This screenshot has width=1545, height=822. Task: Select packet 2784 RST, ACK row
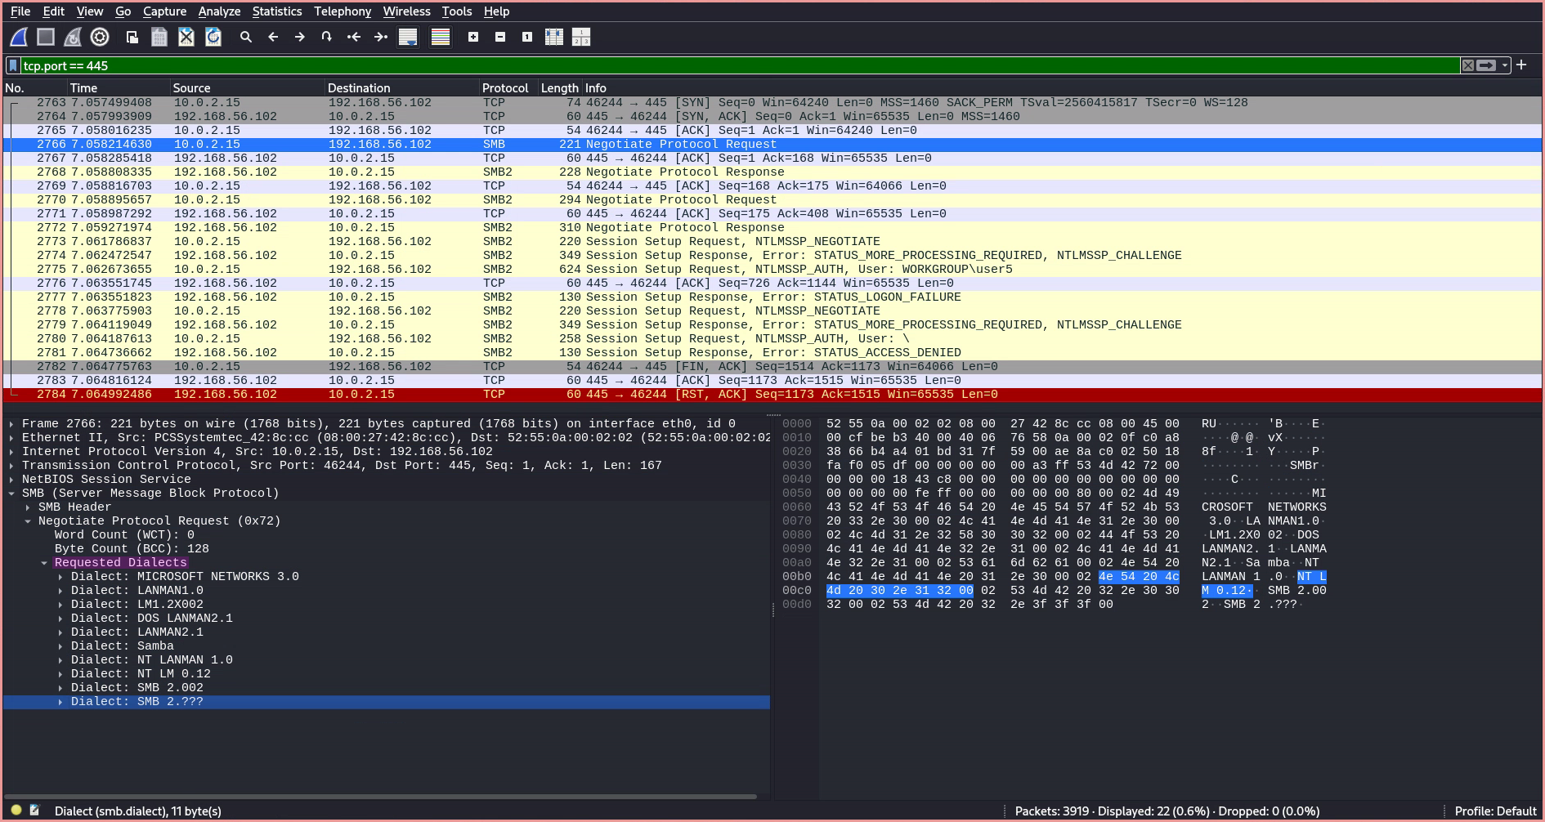click(772, 395)
